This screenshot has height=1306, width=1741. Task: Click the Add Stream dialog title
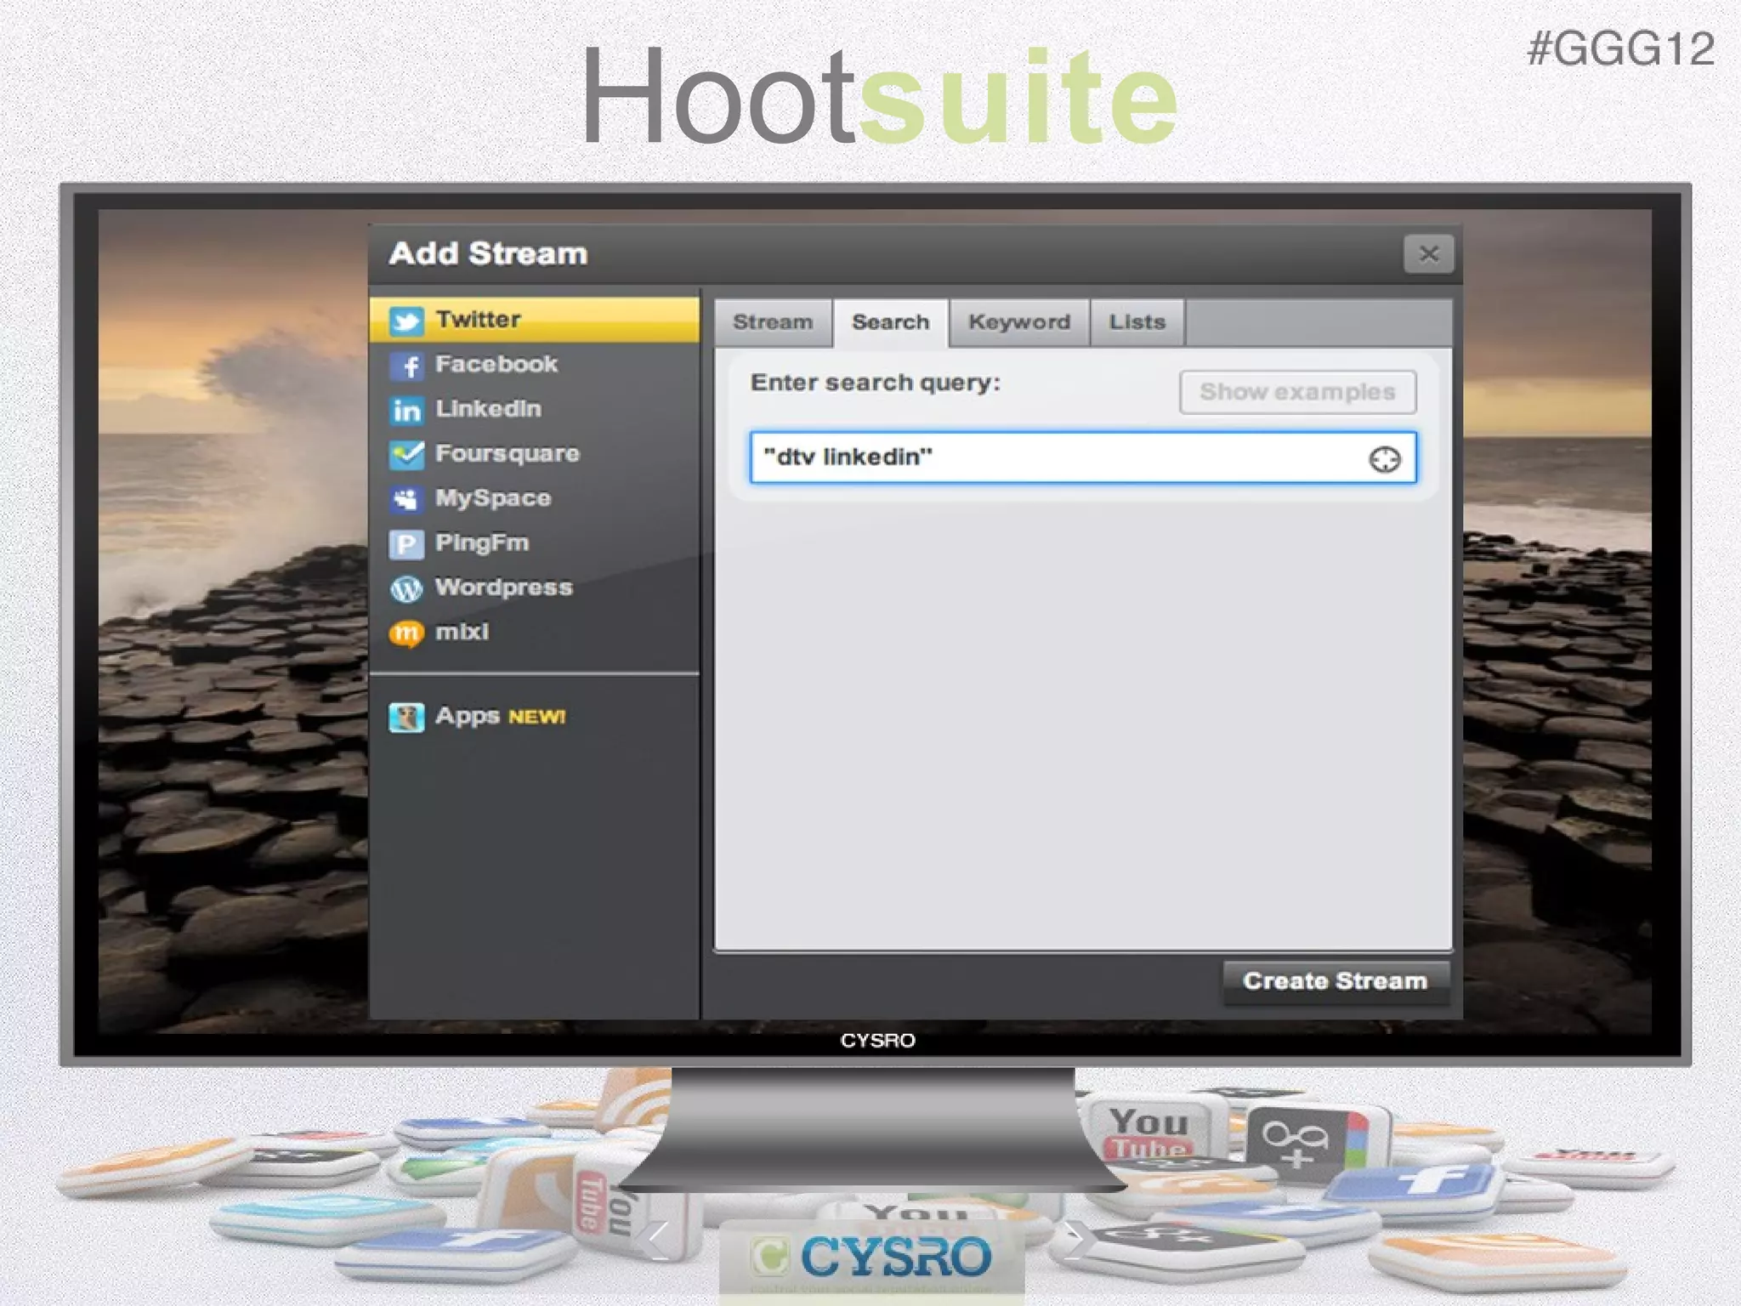point(488,253)
